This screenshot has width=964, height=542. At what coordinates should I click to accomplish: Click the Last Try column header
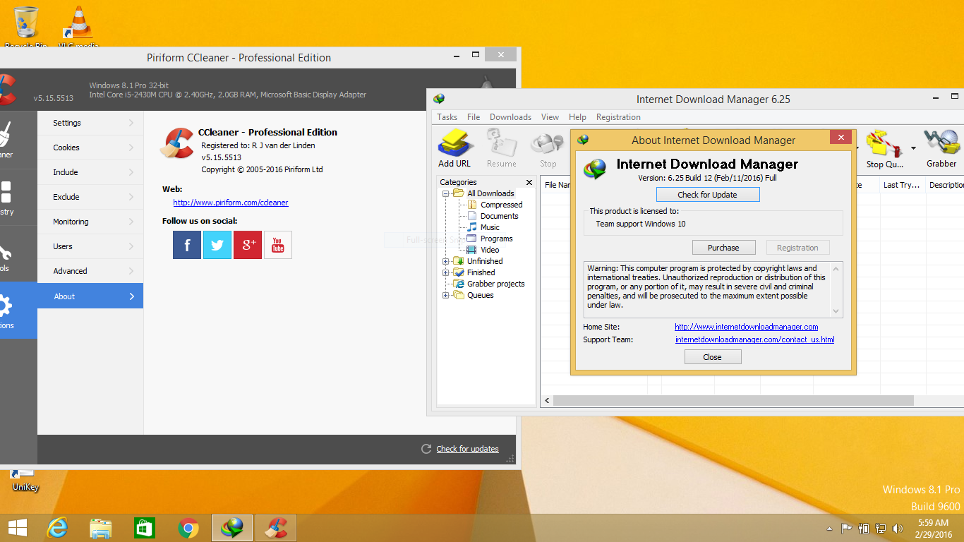pos(901,185)
